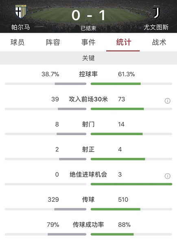Click the Juventus club logo icon
This screenshot has width=177, height=240.
[156, 12]
